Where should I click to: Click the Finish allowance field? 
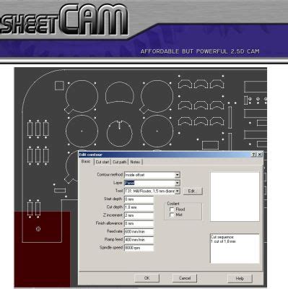(139, 224)
